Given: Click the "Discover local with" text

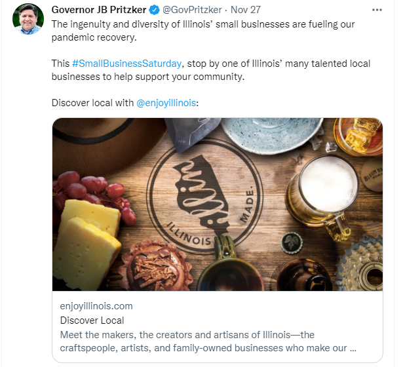Looking at the screenshot, I should pyautogui.click(x=92, y=103).
